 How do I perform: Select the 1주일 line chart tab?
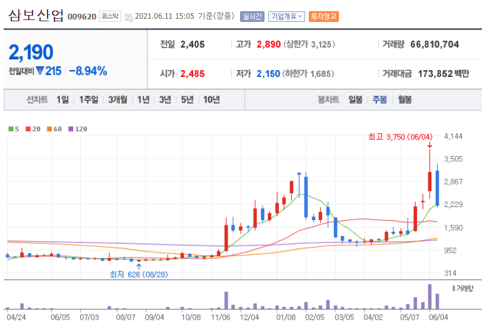89,99
